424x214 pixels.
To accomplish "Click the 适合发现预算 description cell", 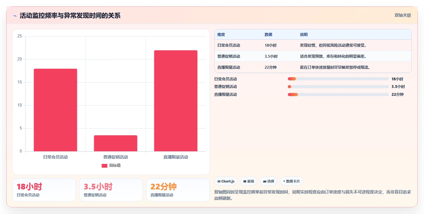I will 333,56.
